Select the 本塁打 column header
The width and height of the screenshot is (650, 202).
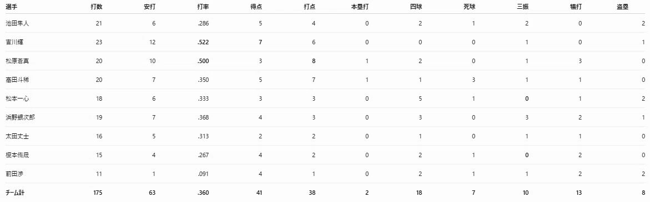tap(361, 7)
